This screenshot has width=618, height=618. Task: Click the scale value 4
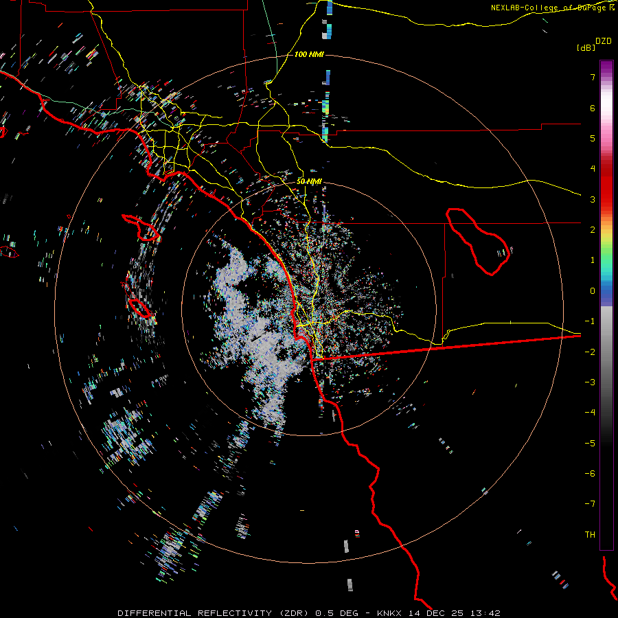point(593,169)
